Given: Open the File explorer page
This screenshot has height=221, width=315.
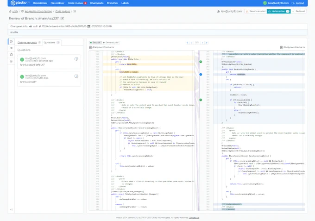Looking at the screenshot, I should click(57, 3).
